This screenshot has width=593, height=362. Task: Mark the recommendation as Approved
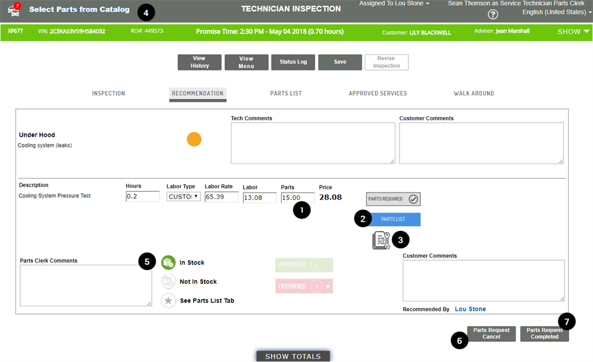[304, 265]
